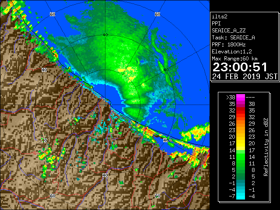The width and height of the screenshot is (280, 210).
Task: Select the date "24 FEB 2019 JST"
Action: [245, 77]
